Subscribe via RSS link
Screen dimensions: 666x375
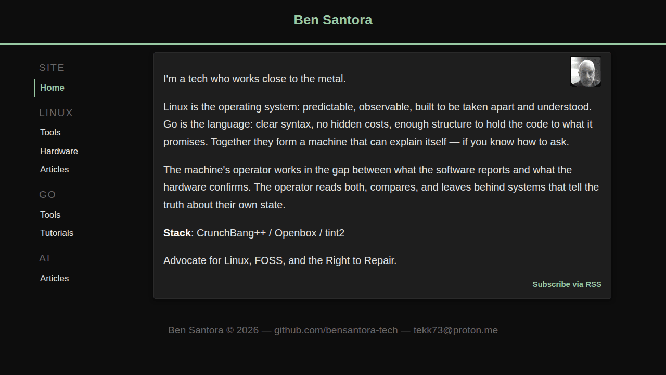(567, 284)
